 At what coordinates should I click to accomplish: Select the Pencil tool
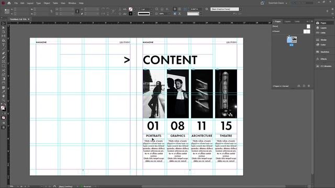point(4,57)
